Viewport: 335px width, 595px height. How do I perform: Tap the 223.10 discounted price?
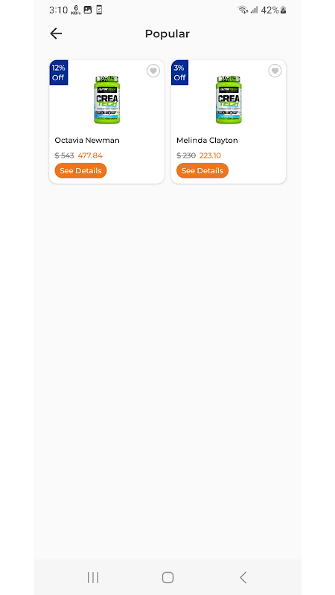click(x=210, y=155)
